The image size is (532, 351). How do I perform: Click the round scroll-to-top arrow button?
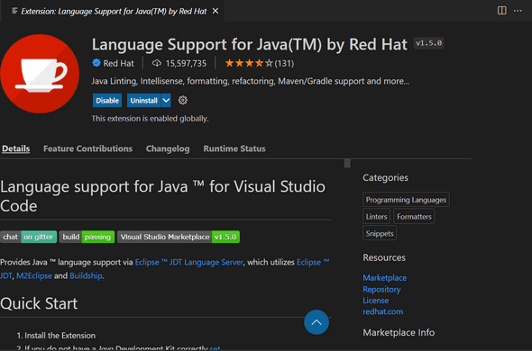point(316,322)
